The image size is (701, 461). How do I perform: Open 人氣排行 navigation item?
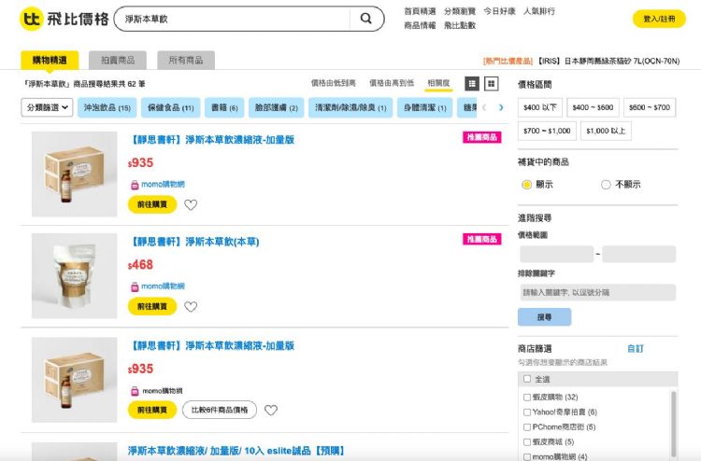click(x=539, y=11)
